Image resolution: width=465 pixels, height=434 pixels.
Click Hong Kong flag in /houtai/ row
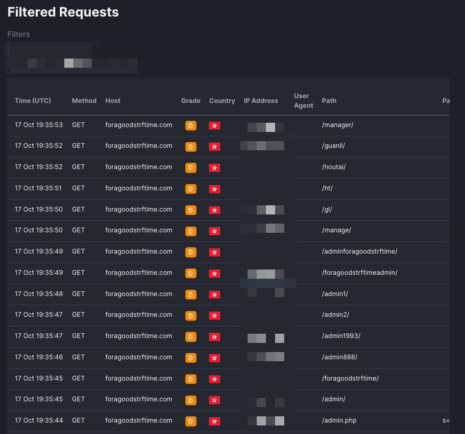214,168
